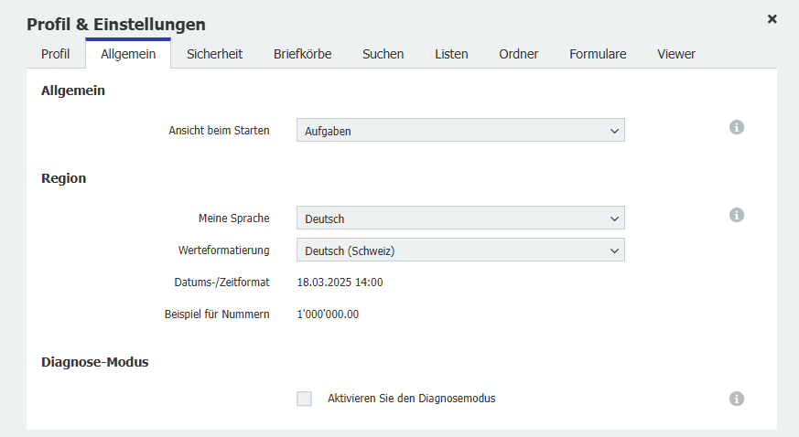Go to the Formulare tab
Viewport: 799px width, 437px height.
point(598,54)
